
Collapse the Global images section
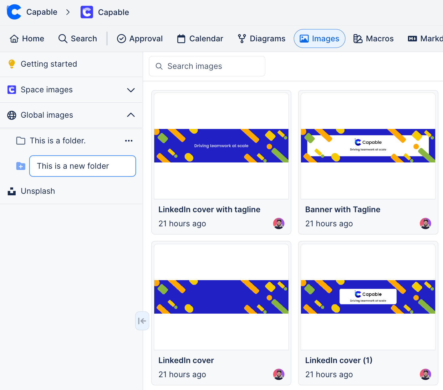point(131,115)
